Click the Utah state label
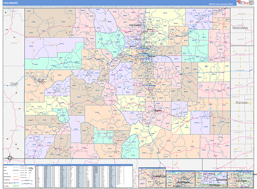This screenshot has width=257, height=189. coord(14,84)
